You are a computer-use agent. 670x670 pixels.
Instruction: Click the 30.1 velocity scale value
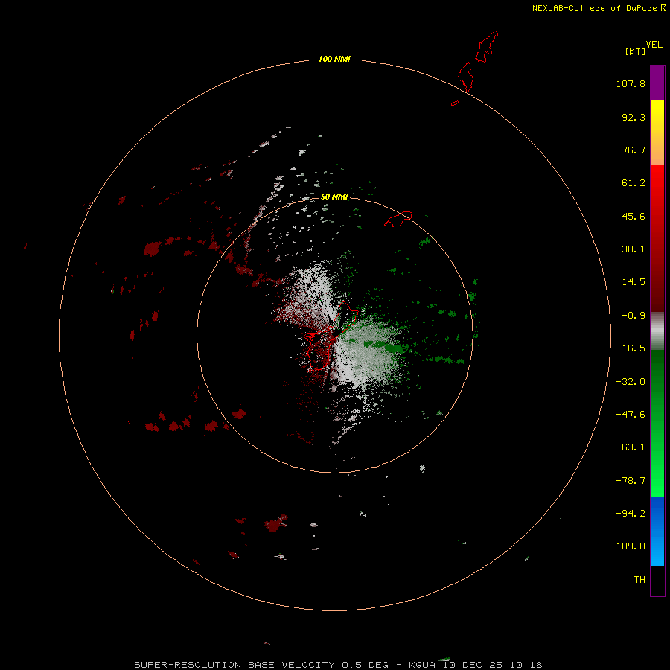pyautogui.click(x=634, y=249)
